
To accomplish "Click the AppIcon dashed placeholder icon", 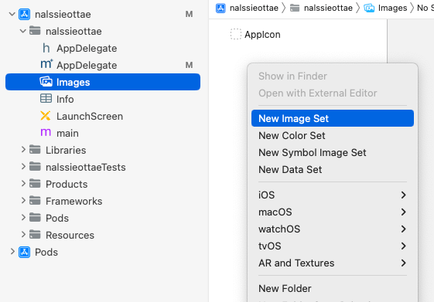I will (x=236, y=34).
